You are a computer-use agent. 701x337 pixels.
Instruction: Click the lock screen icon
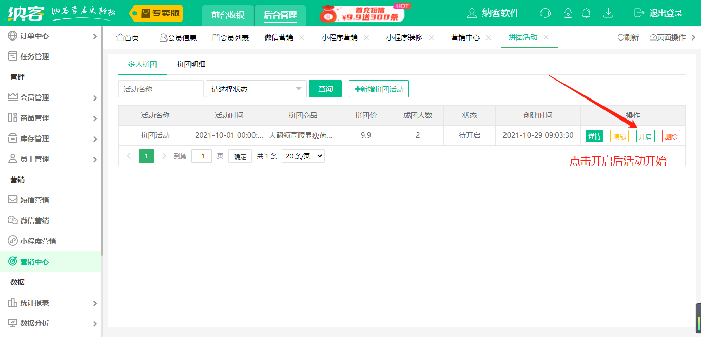click(x=568, y=13)
